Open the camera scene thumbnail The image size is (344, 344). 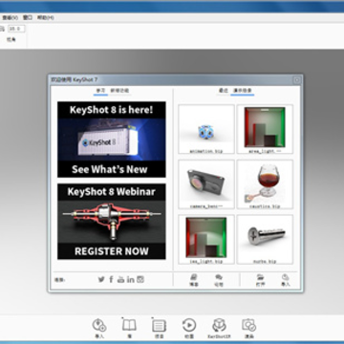pos(206,184)
